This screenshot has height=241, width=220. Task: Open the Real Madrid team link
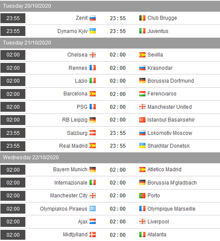(73, 146)
